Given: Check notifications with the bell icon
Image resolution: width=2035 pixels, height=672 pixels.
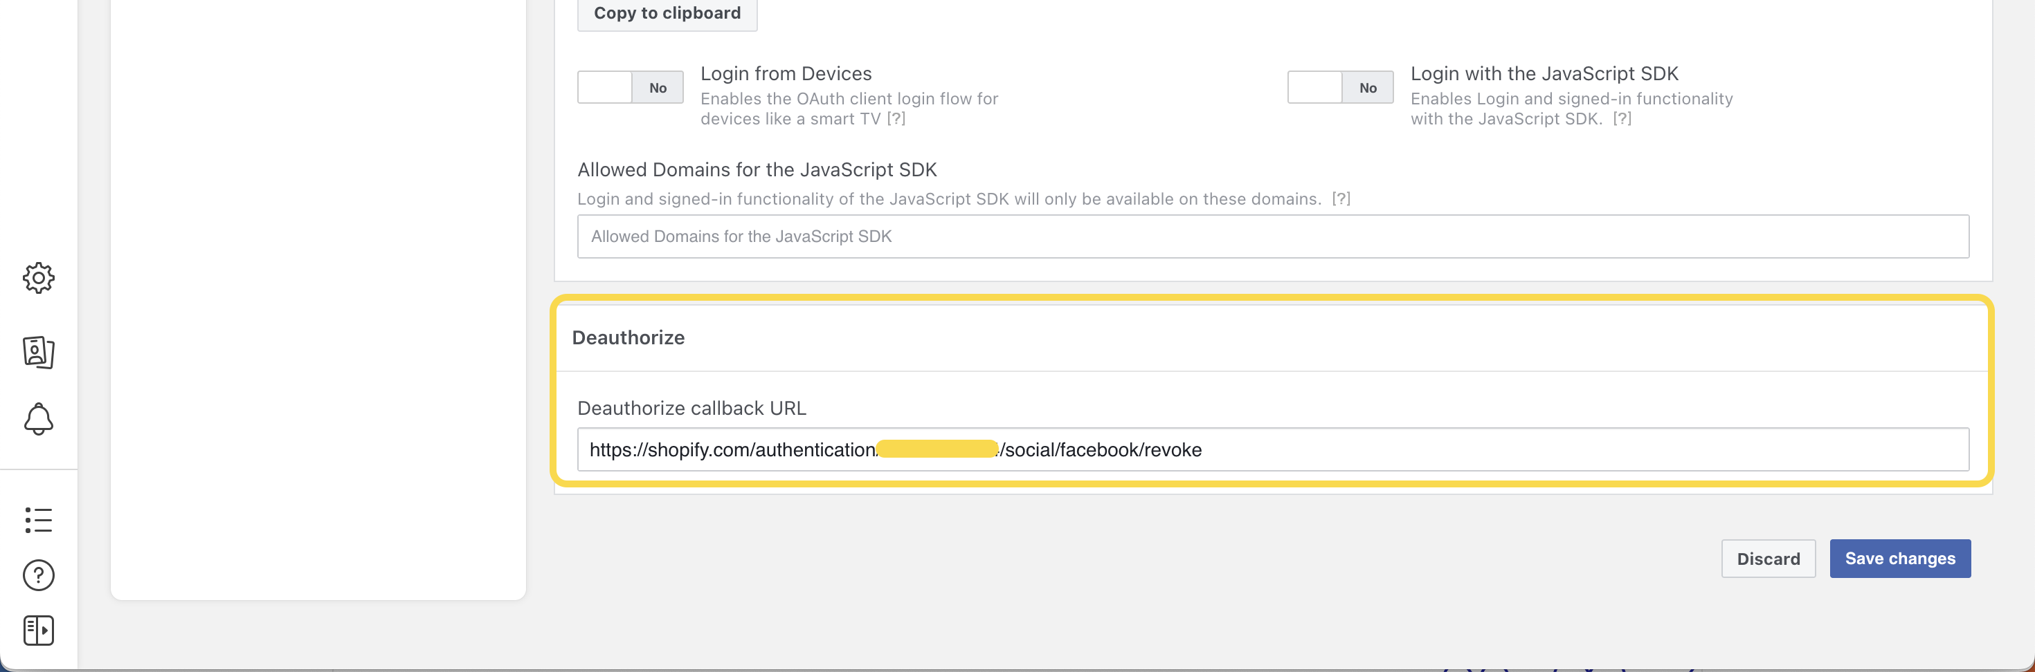Looking at the screenshot, I should (39, 419).
